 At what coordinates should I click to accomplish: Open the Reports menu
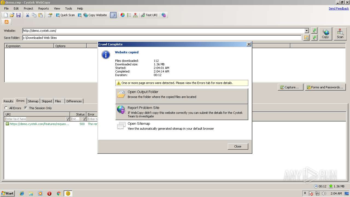pyautogui.click(x=43, y=8)
